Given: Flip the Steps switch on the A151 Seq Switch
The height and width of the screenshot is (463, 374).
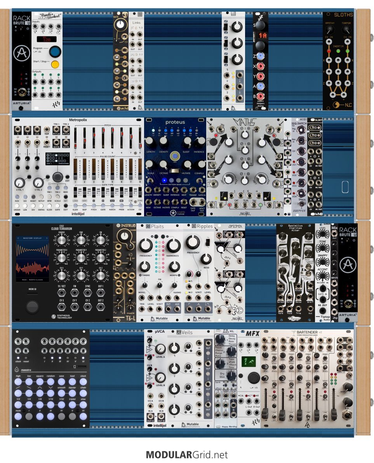Looking at the screenshot, I should tap(301, 204).
